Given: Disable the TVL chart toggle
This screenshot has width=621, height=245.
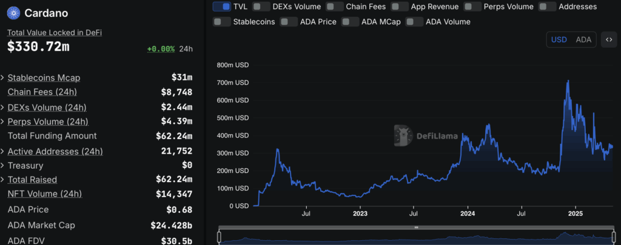Looking at the screenshot, I should pyautogui.click(x=222, y=6).
